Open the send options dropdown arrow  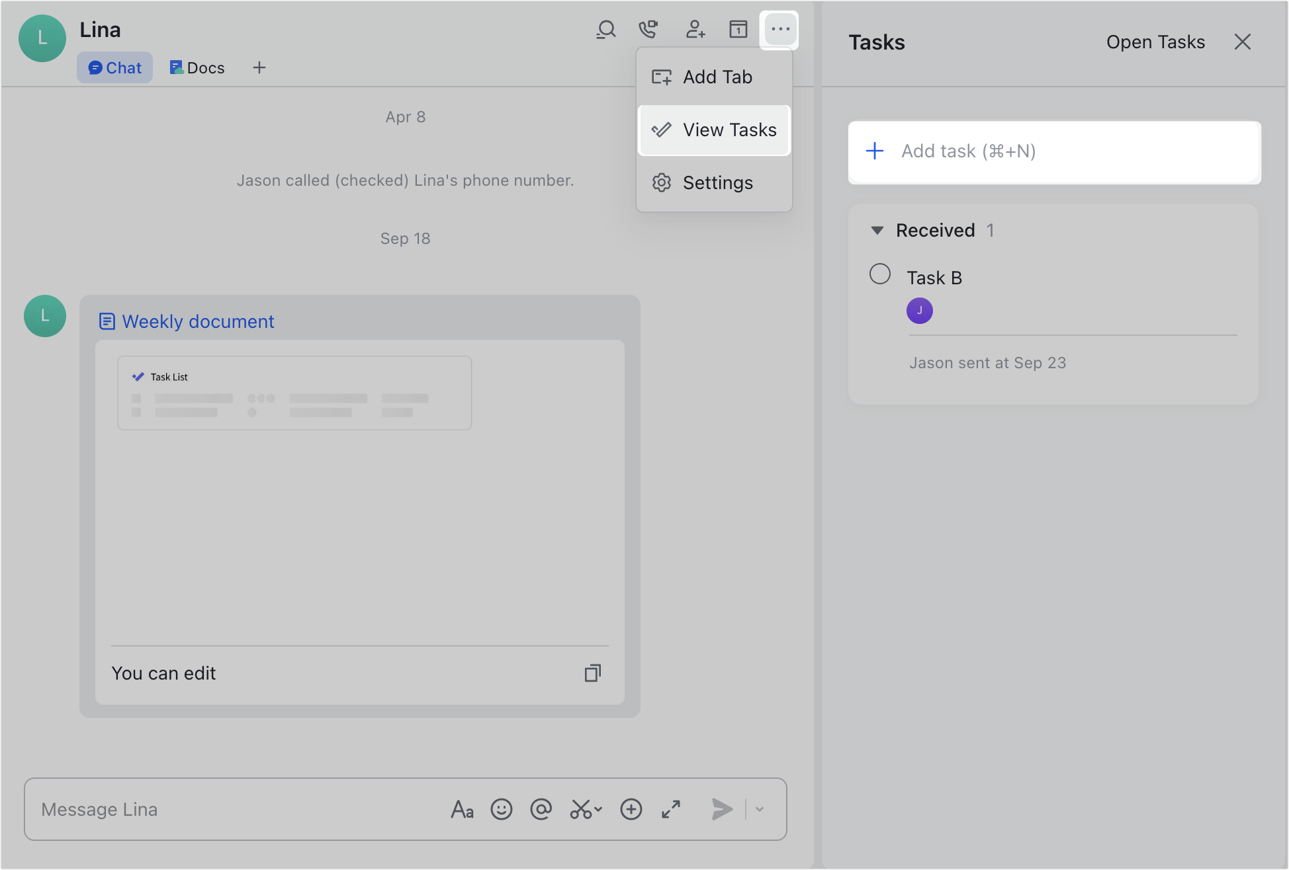click(x=758, y=809)
